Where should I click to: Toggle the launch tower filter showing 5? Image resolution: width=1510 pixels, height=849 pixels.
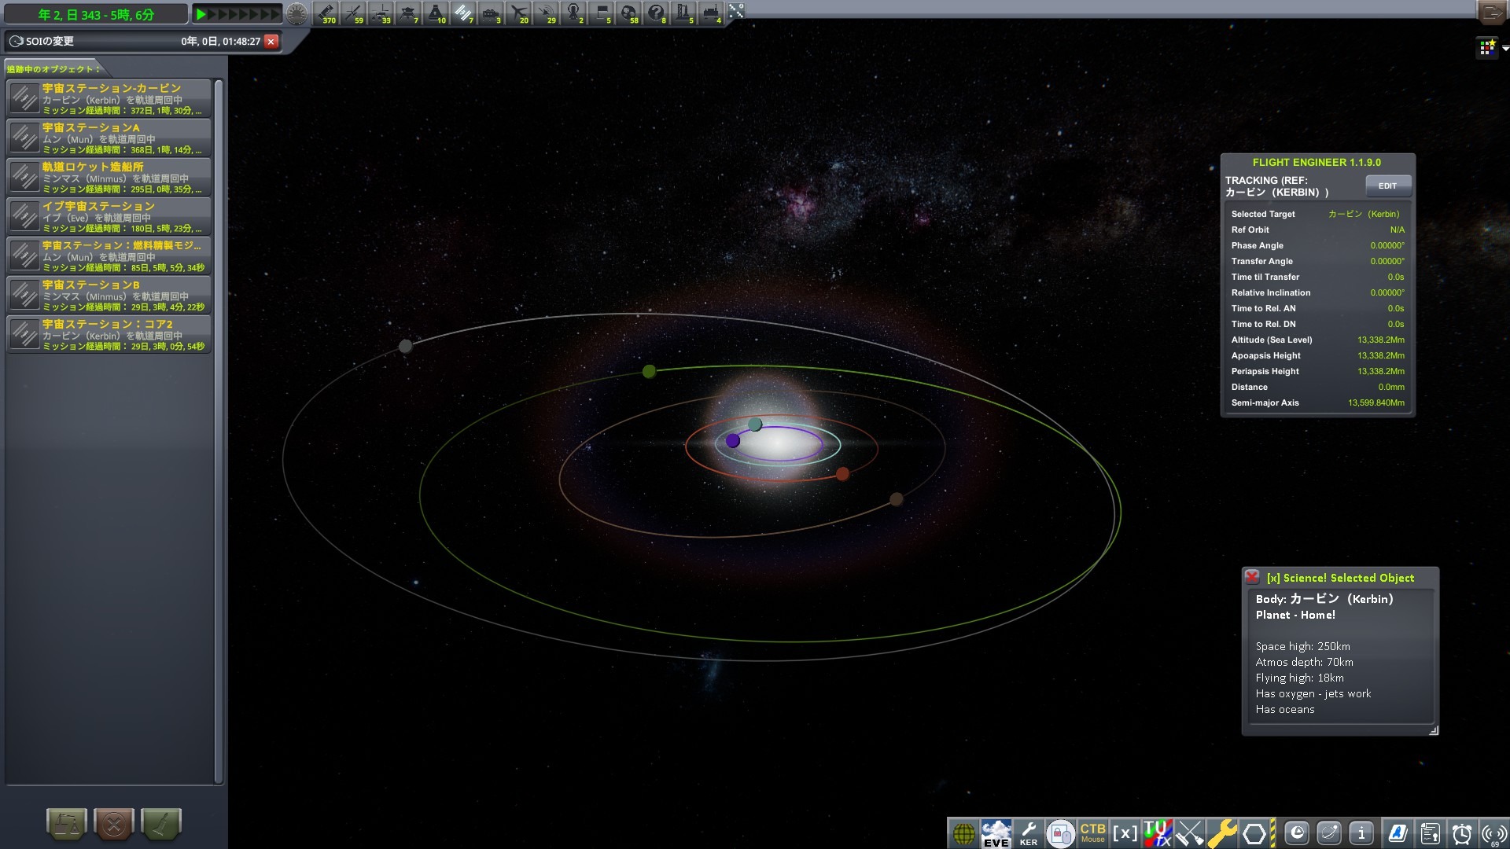click(683, 13)
